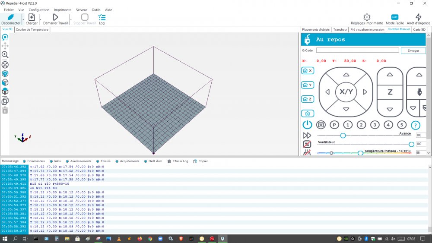Jog X/Y pad down arrow
Viewport: 432px width, 243px height.
pyautogui.click(x=346, y=109)
